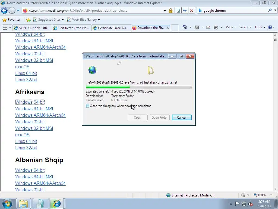Click the globe icon in download dialog
The width and height of the screenshot is (278, 209).
click(x=92, y=70)
